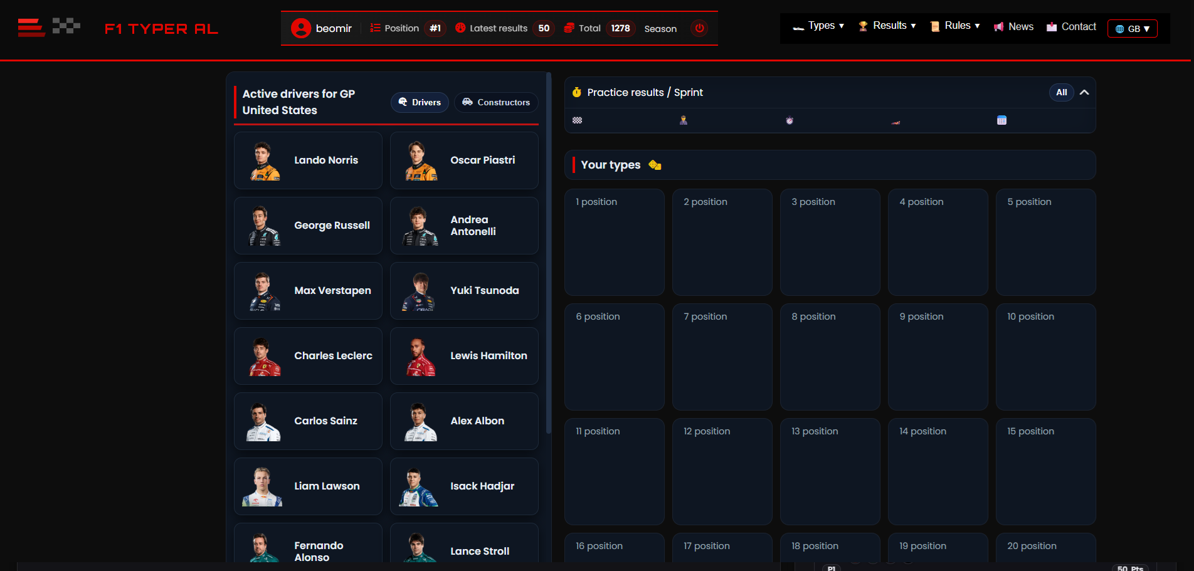Toggle the All filter for practice results
Image resolution: width=1194 pixels, height=571 pixels.
(1061, 92)
